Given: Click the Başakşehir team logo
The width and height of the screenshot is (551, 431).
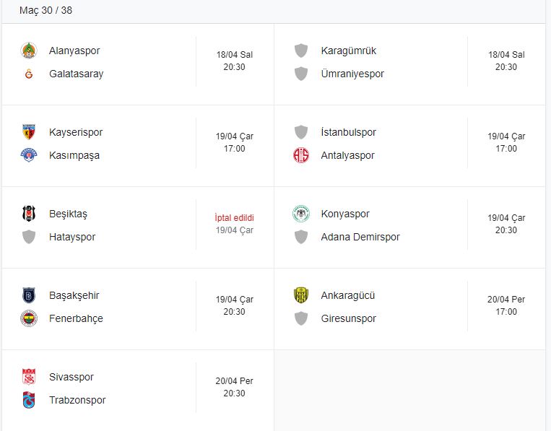Looking at the screenshot, I should (x=29, y=295).
